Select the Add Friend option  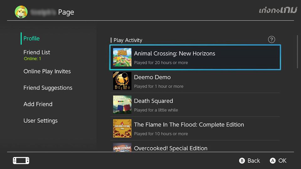point(38,104)
